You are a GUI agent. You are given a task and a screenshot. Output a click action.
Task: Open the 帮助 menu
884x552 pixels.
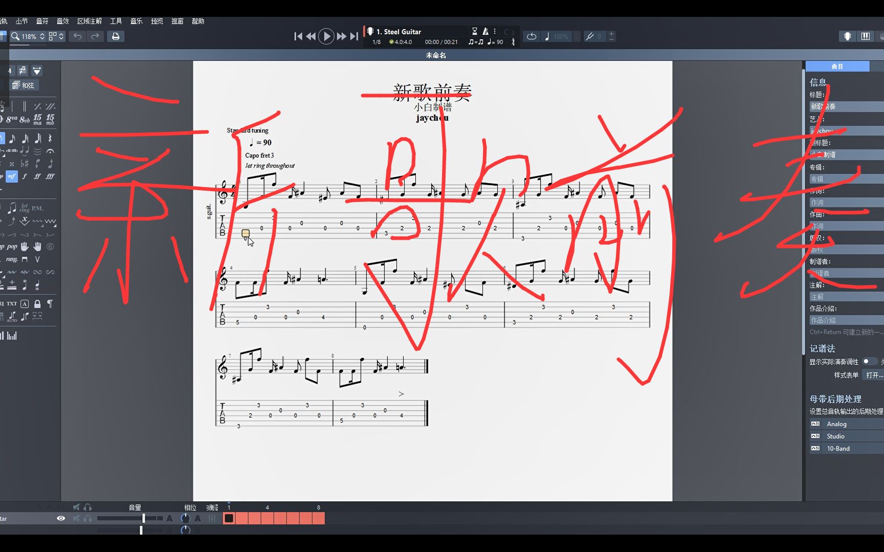click(198, 21)
